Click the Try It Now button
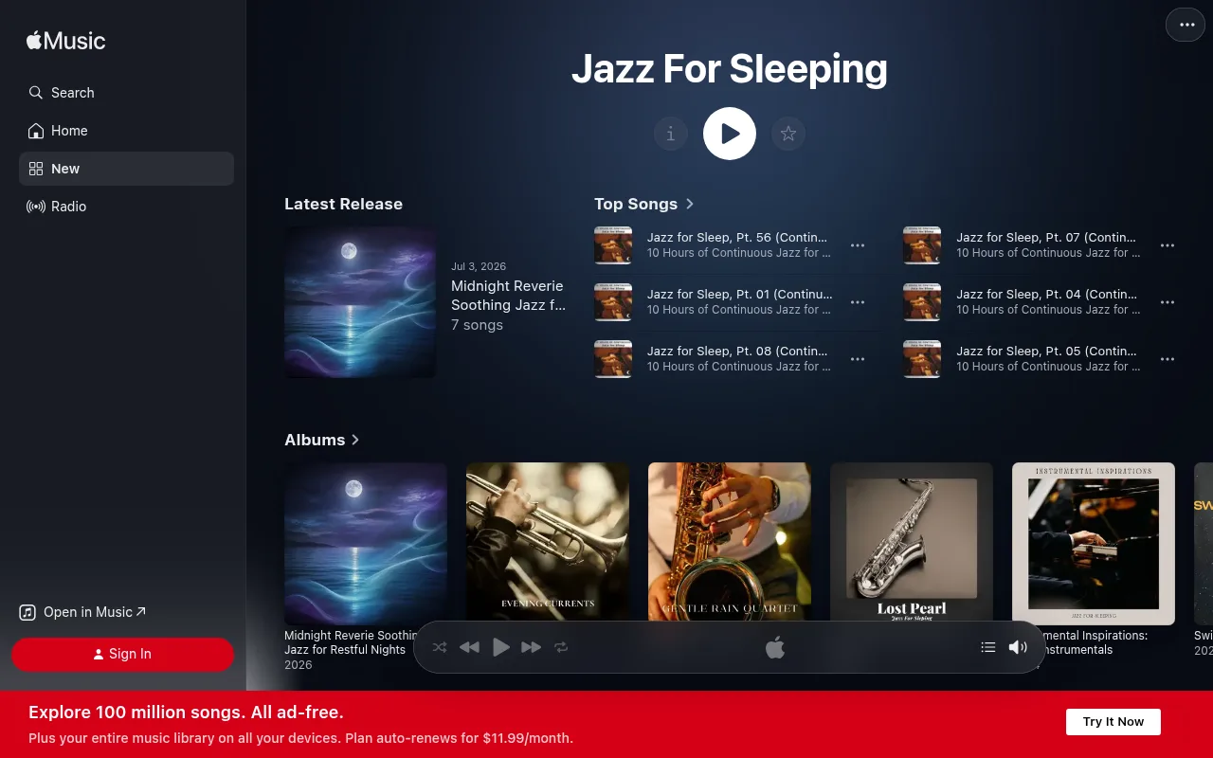 (x=1113, y=722)
